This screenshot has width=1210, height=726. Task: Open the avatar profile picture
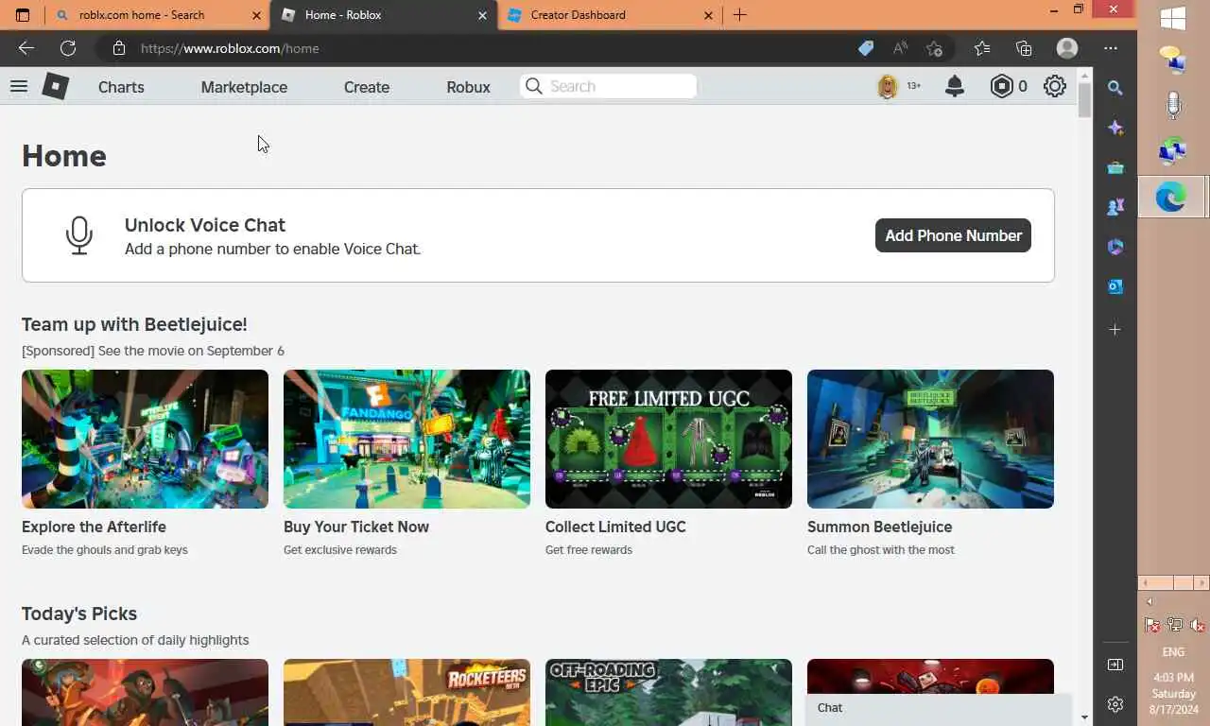(x=888, y=86)
